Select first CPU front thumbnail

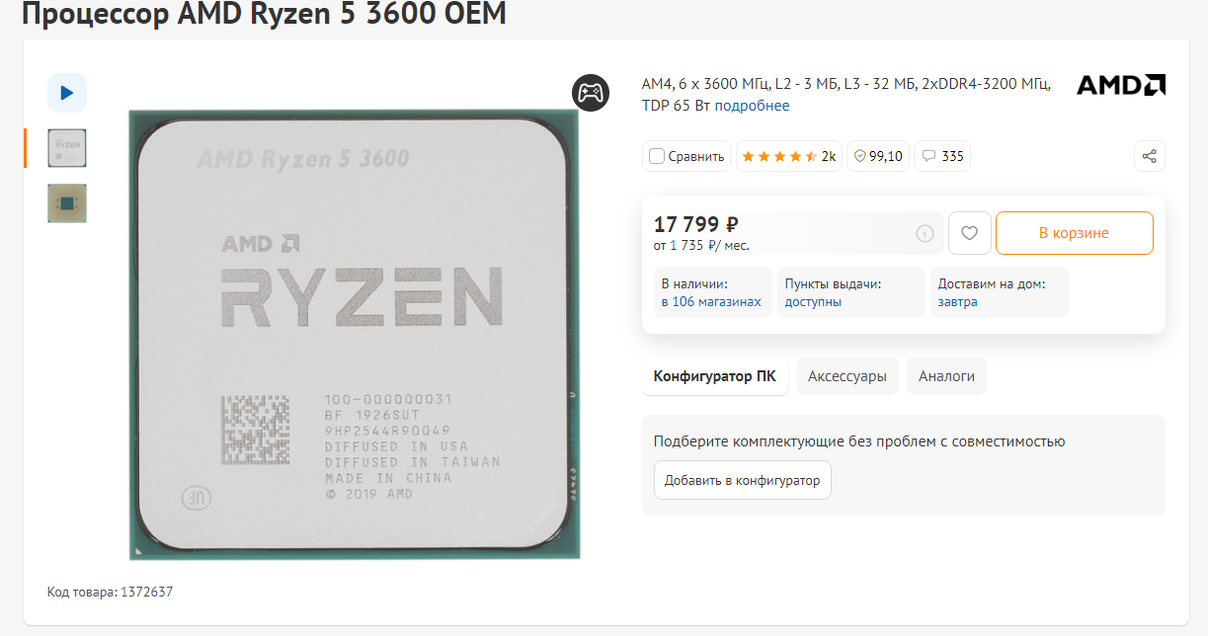point(67,148)
